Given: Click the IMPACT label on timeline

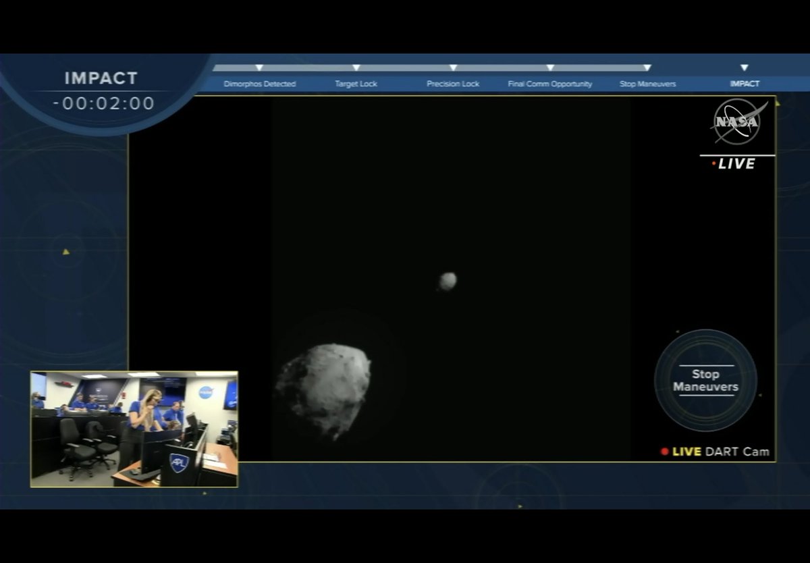Looking at the screenshot, I should click(x=745, y=84).
